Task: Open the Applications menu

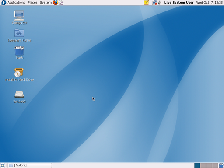Action: (16, 3)
